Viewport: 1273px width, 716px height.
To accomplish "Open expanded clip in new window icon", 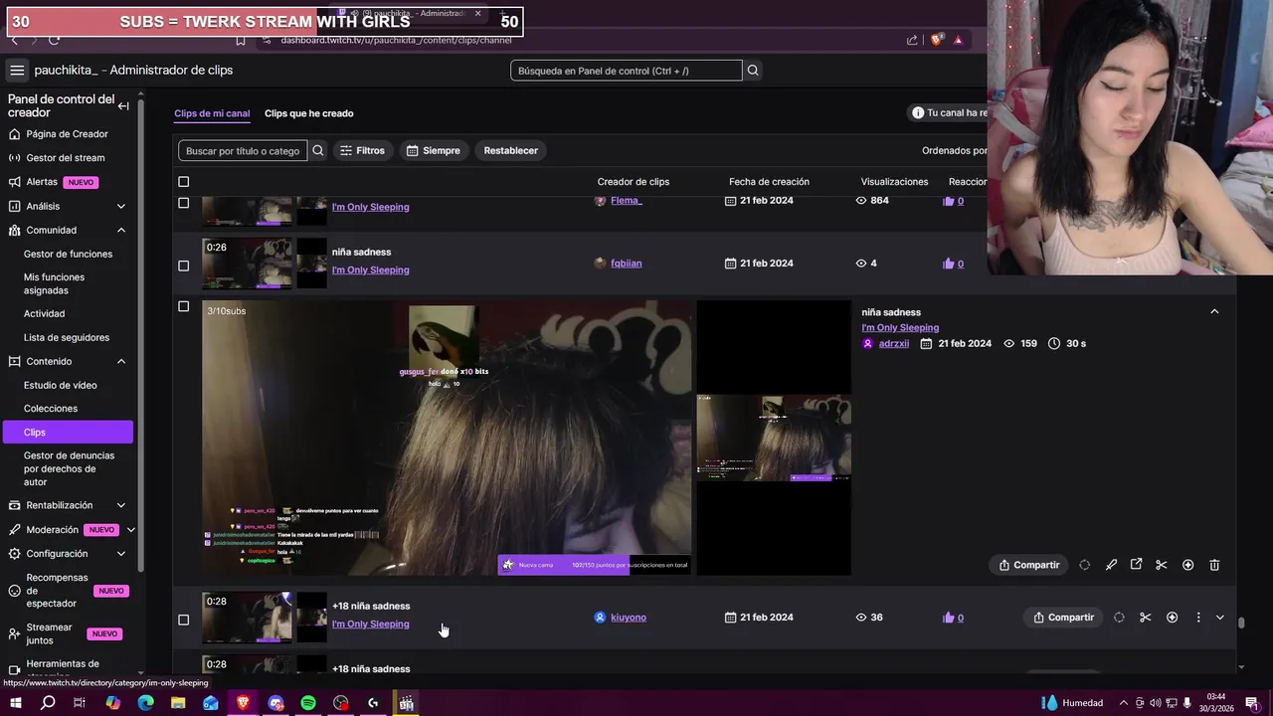I will [1136, 564].
